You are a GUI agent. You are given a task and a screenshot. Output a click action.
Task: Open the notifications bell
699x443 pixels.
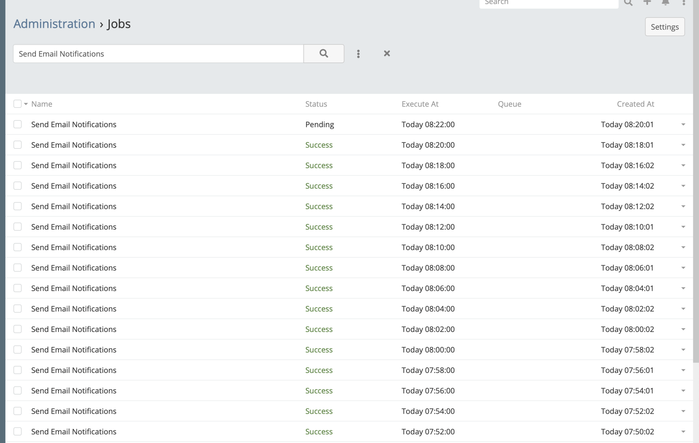tap(665, 3)
